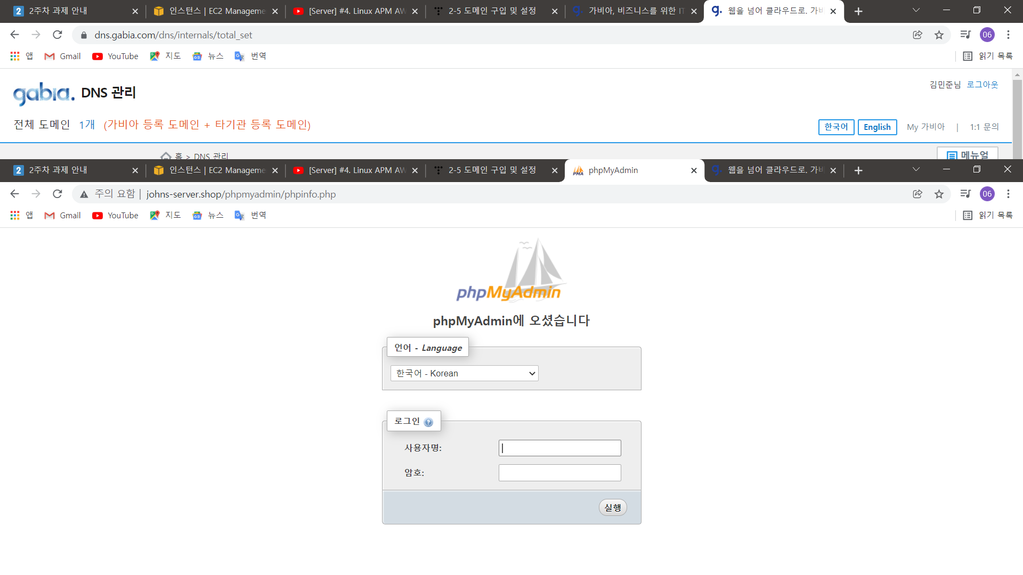Click the reload icon in the phpMyAdmin window
Screen dimensions: 1023x575
(x=58, y=194)
